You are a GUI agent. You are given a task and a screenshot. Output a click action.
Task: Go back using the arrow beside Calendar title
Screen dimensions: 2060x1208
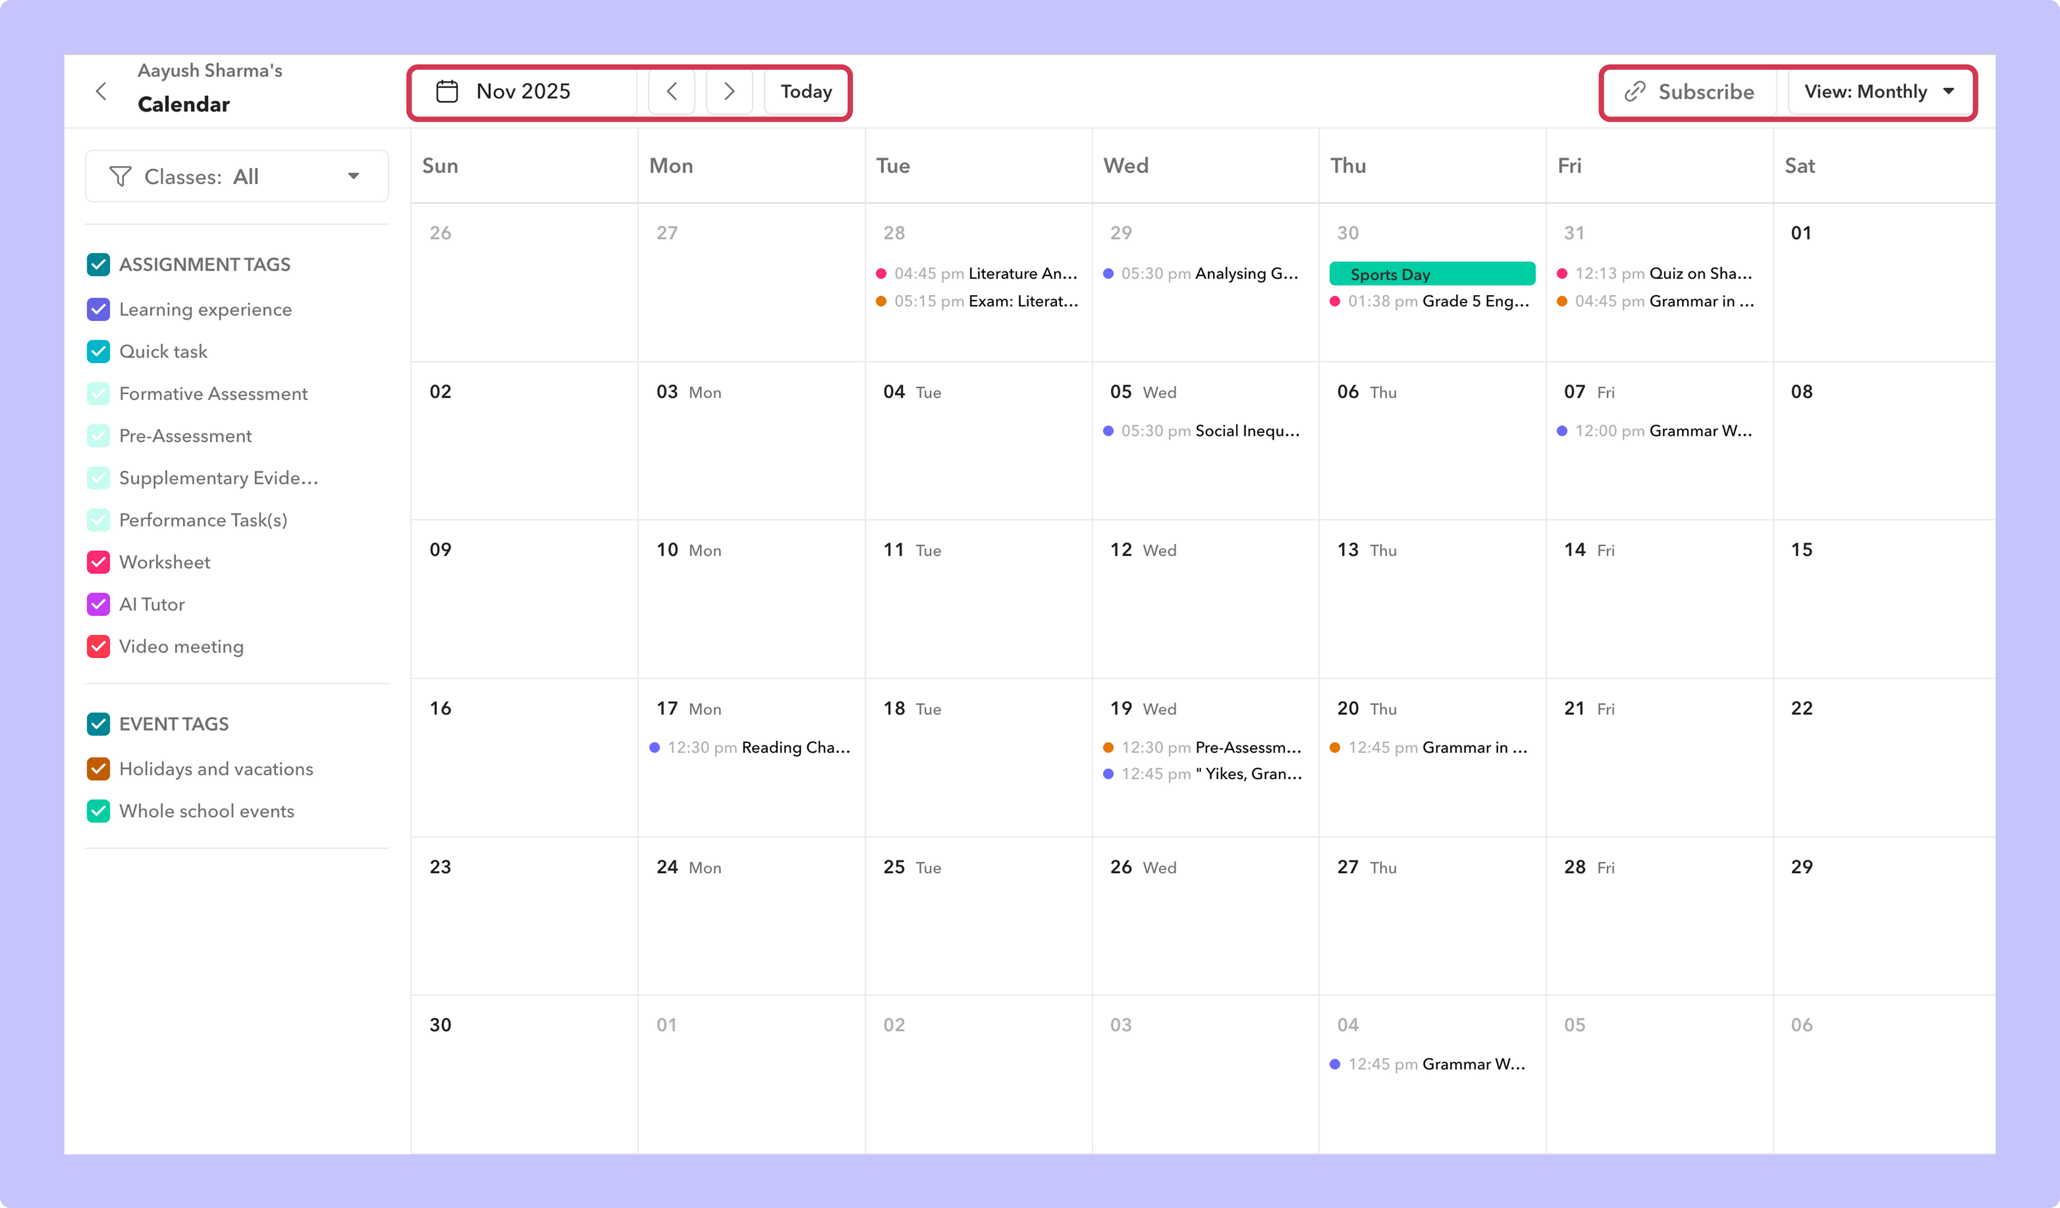tap(101, 91)
